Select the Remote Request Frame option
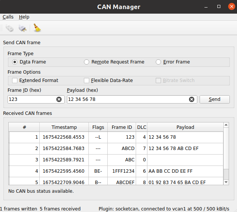This screenshot has width=237, height=212. coord(87,62)
